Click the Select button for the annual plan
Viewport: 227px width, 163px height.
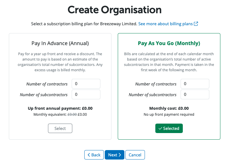60,128
